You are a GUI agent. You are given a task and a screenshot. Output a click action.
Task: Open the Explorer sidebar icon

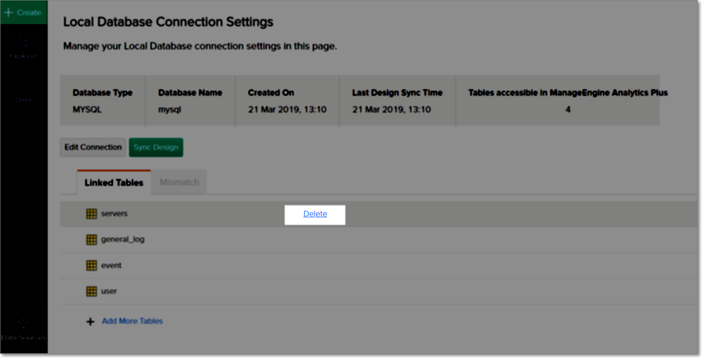click(x=23, y=47)
